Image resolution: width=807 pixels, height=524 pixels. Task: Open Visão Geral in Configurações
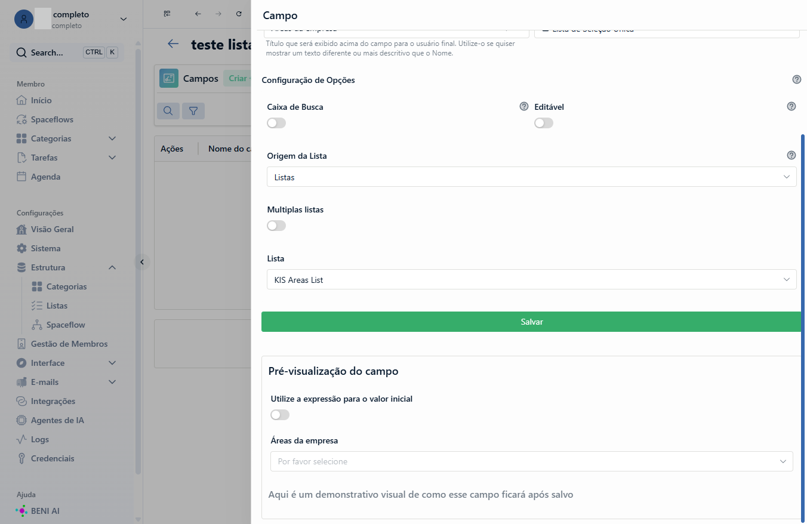[x=53, y=229]
